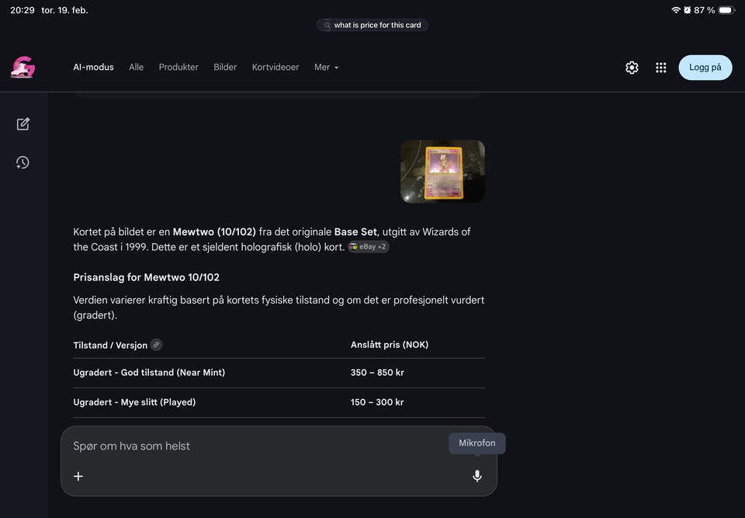The image size is (745, 518).
Task: Open the uploaded Mewtwo card thumbnail
Action: (x=443, y=171)
